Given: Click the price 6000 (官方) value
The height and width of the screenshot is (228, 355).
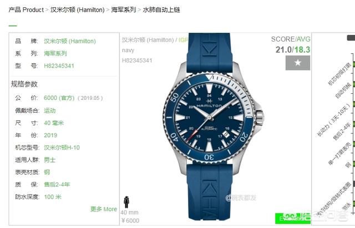Looking at the screenshot, I should (x=59, y=98).
